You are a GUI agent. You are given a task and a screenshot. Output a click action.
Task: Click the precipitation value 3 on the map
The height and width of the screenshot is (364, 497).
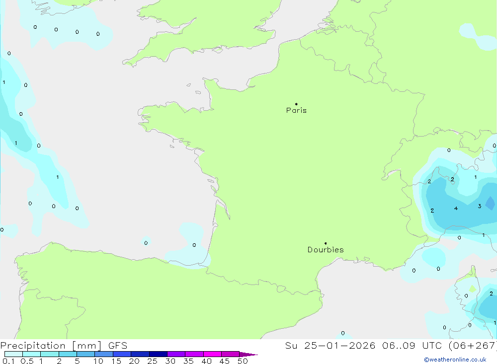(x=480, y=206)
